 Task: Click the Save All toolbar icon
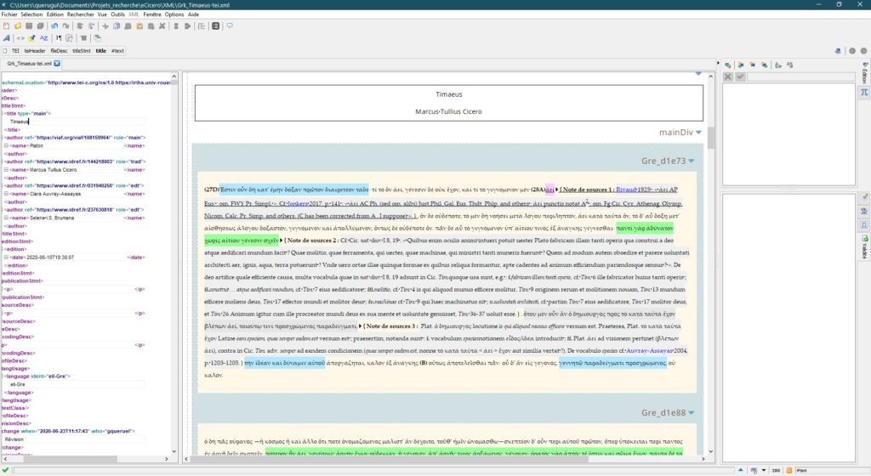[x=40, y=26]
